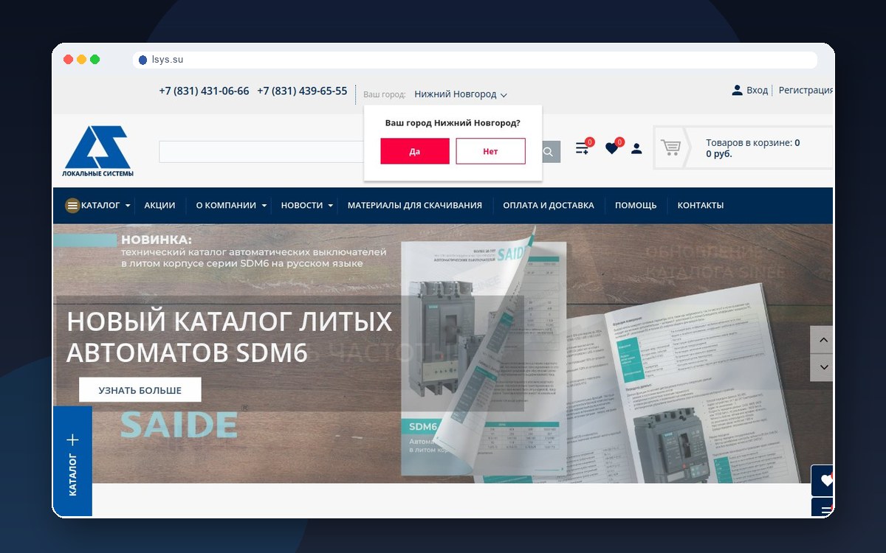The height and width of the screenshot is (553, 886).
Task: Click the vertical КАТАЛОГ label on the side tab
Action: click(72, 475)
